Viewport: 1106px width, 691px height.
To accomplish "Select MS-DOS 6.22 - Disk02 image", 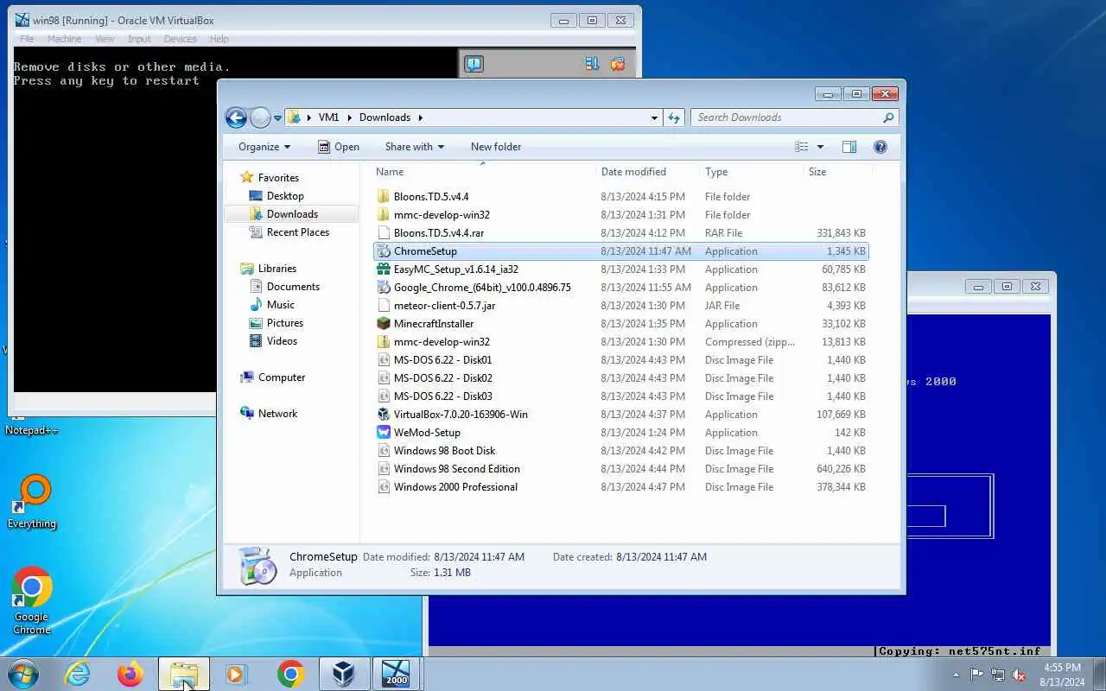I will click(442, 378).
